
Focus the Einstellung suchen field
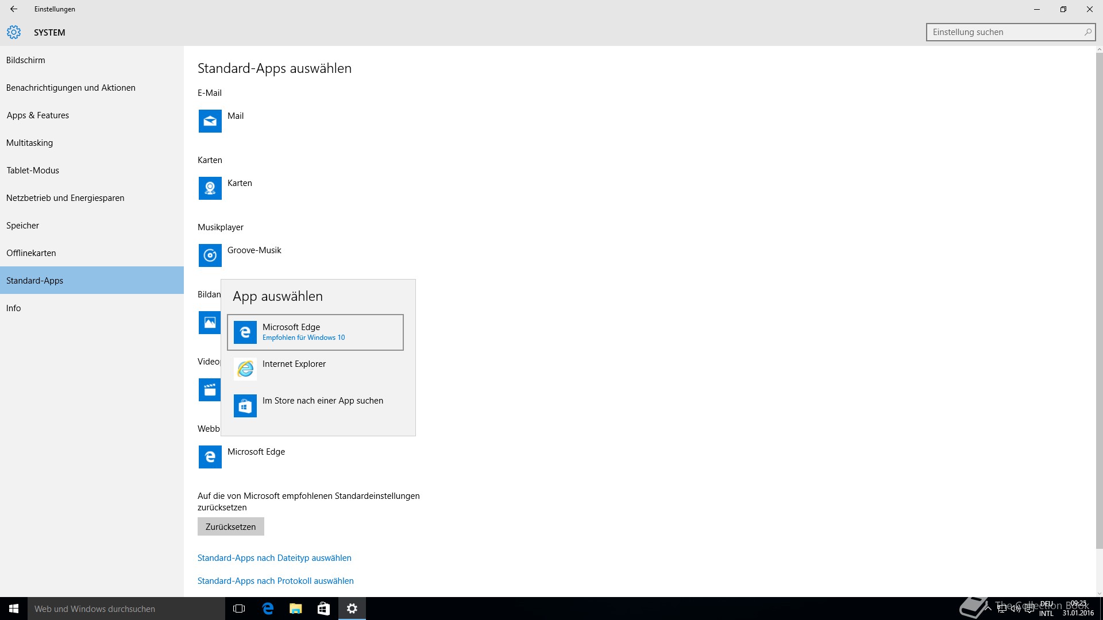pos(1011,32)
